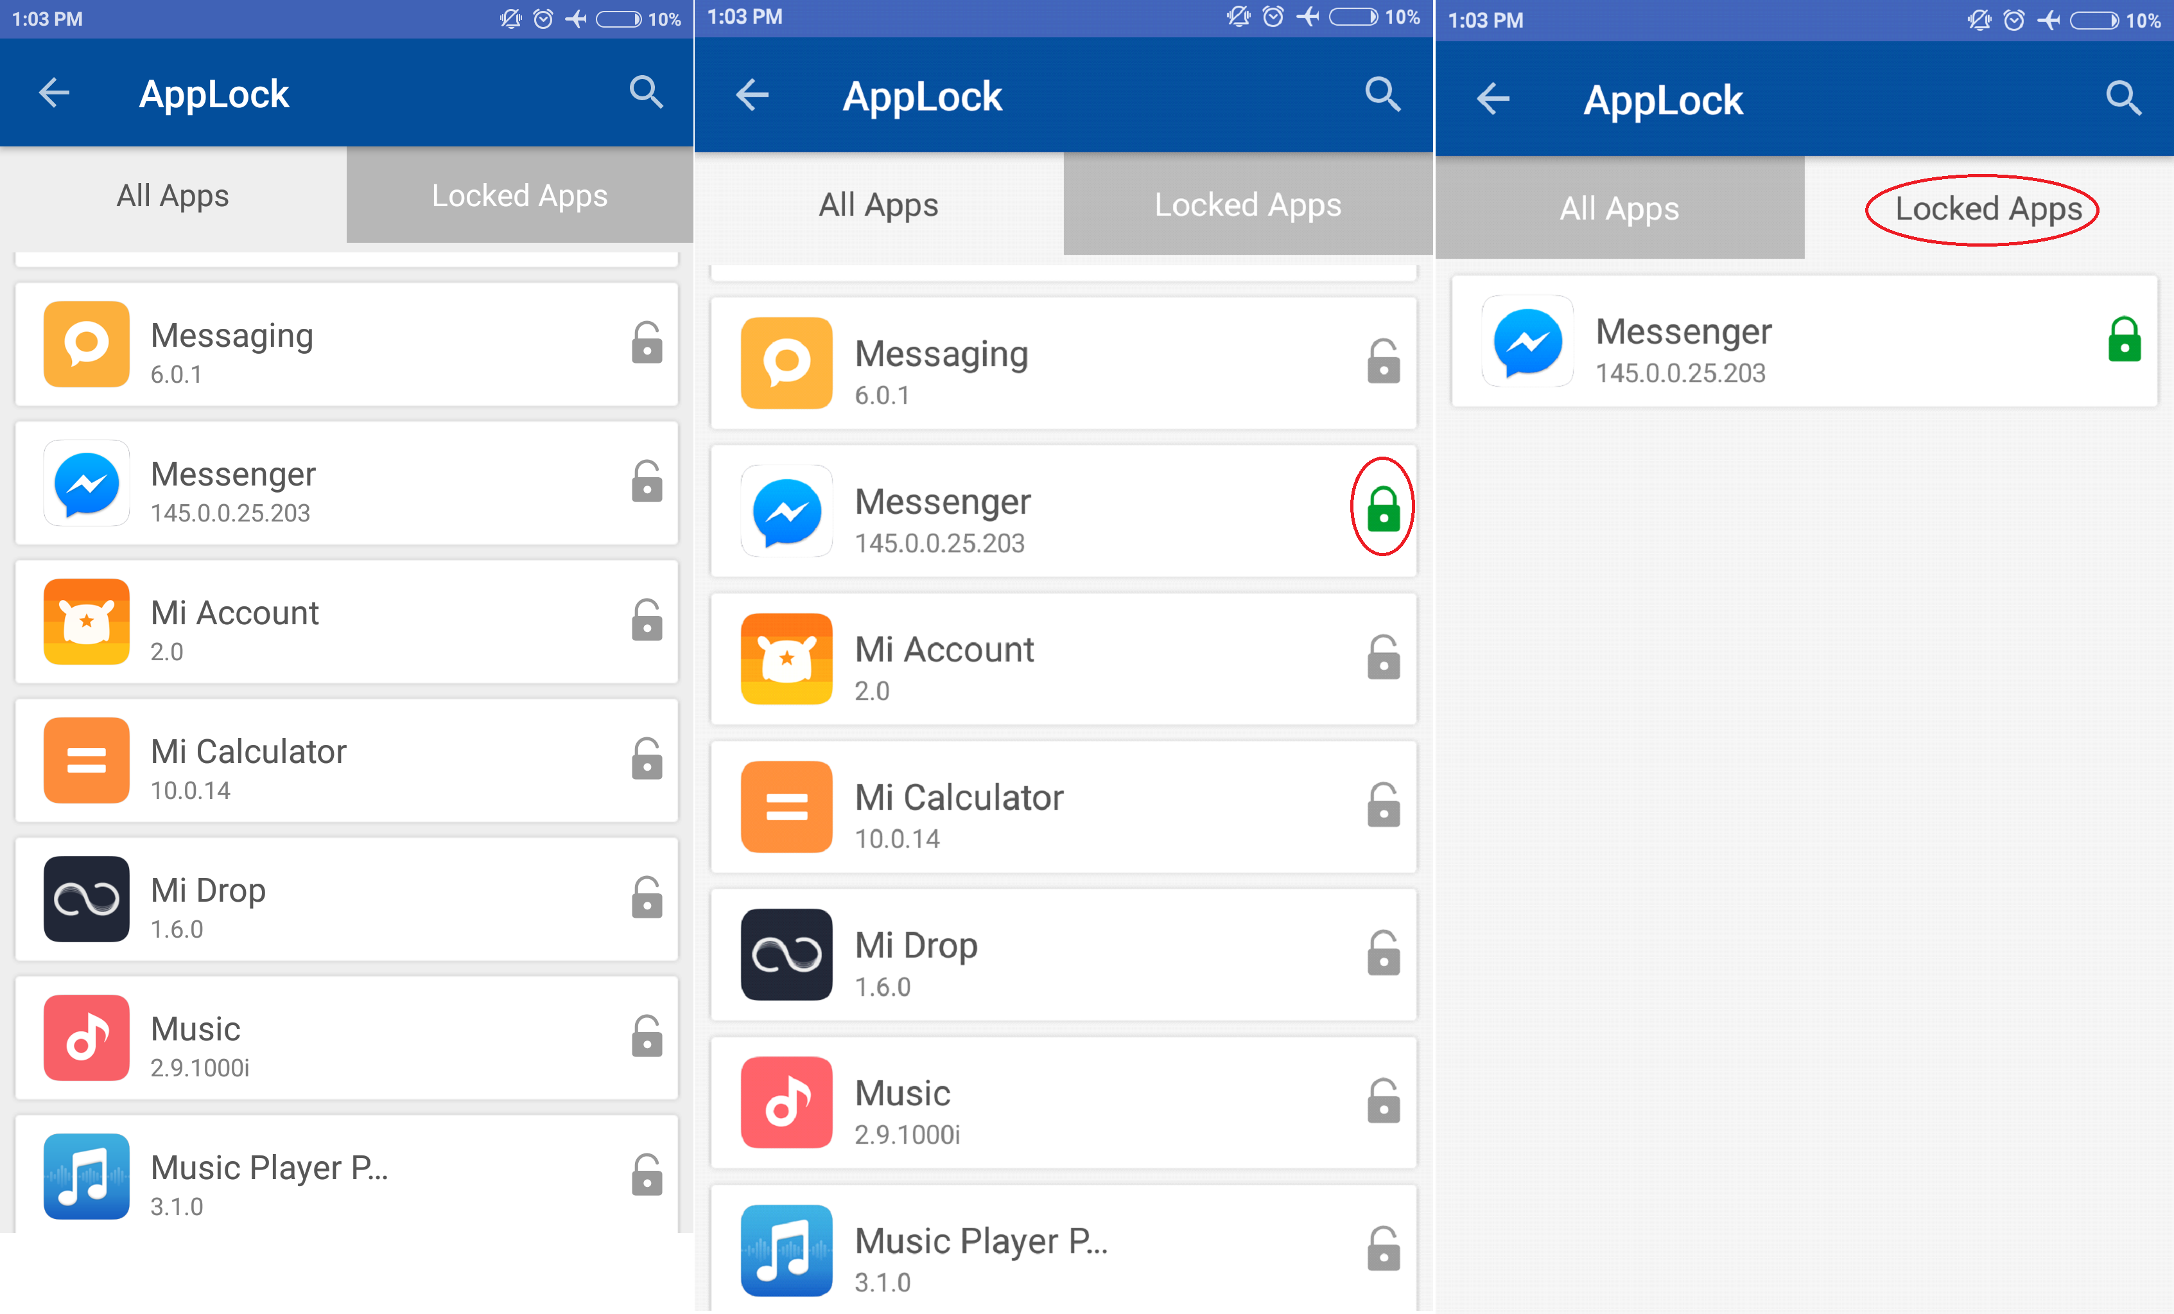Viewport: 2174px width, 1314px height.
Task: Toggle lock for Messaging in left screen
Action: click(647, 342)
